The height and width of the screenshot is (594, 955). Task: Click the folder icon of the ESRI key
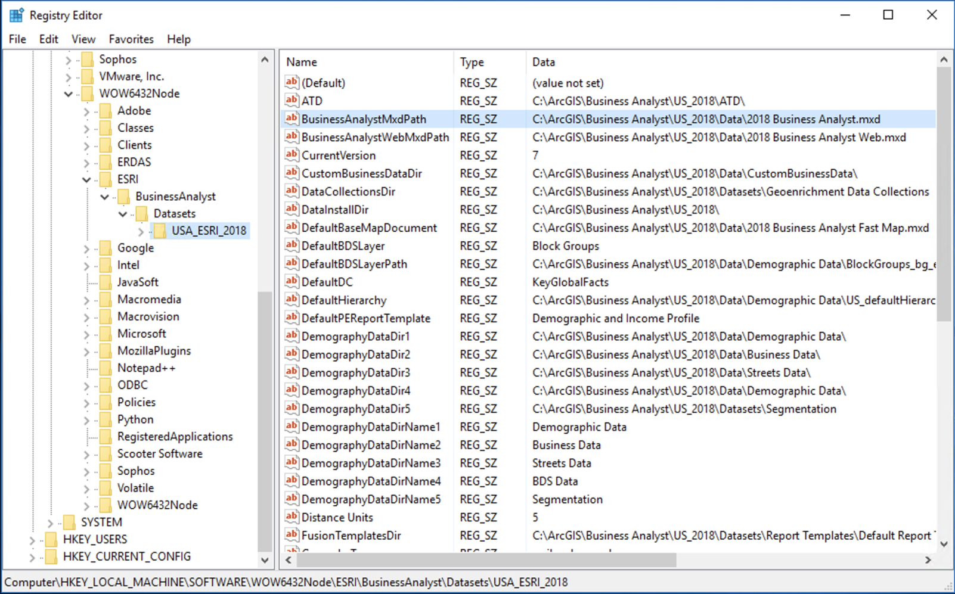pyautogui.click(x=106, y=179)
